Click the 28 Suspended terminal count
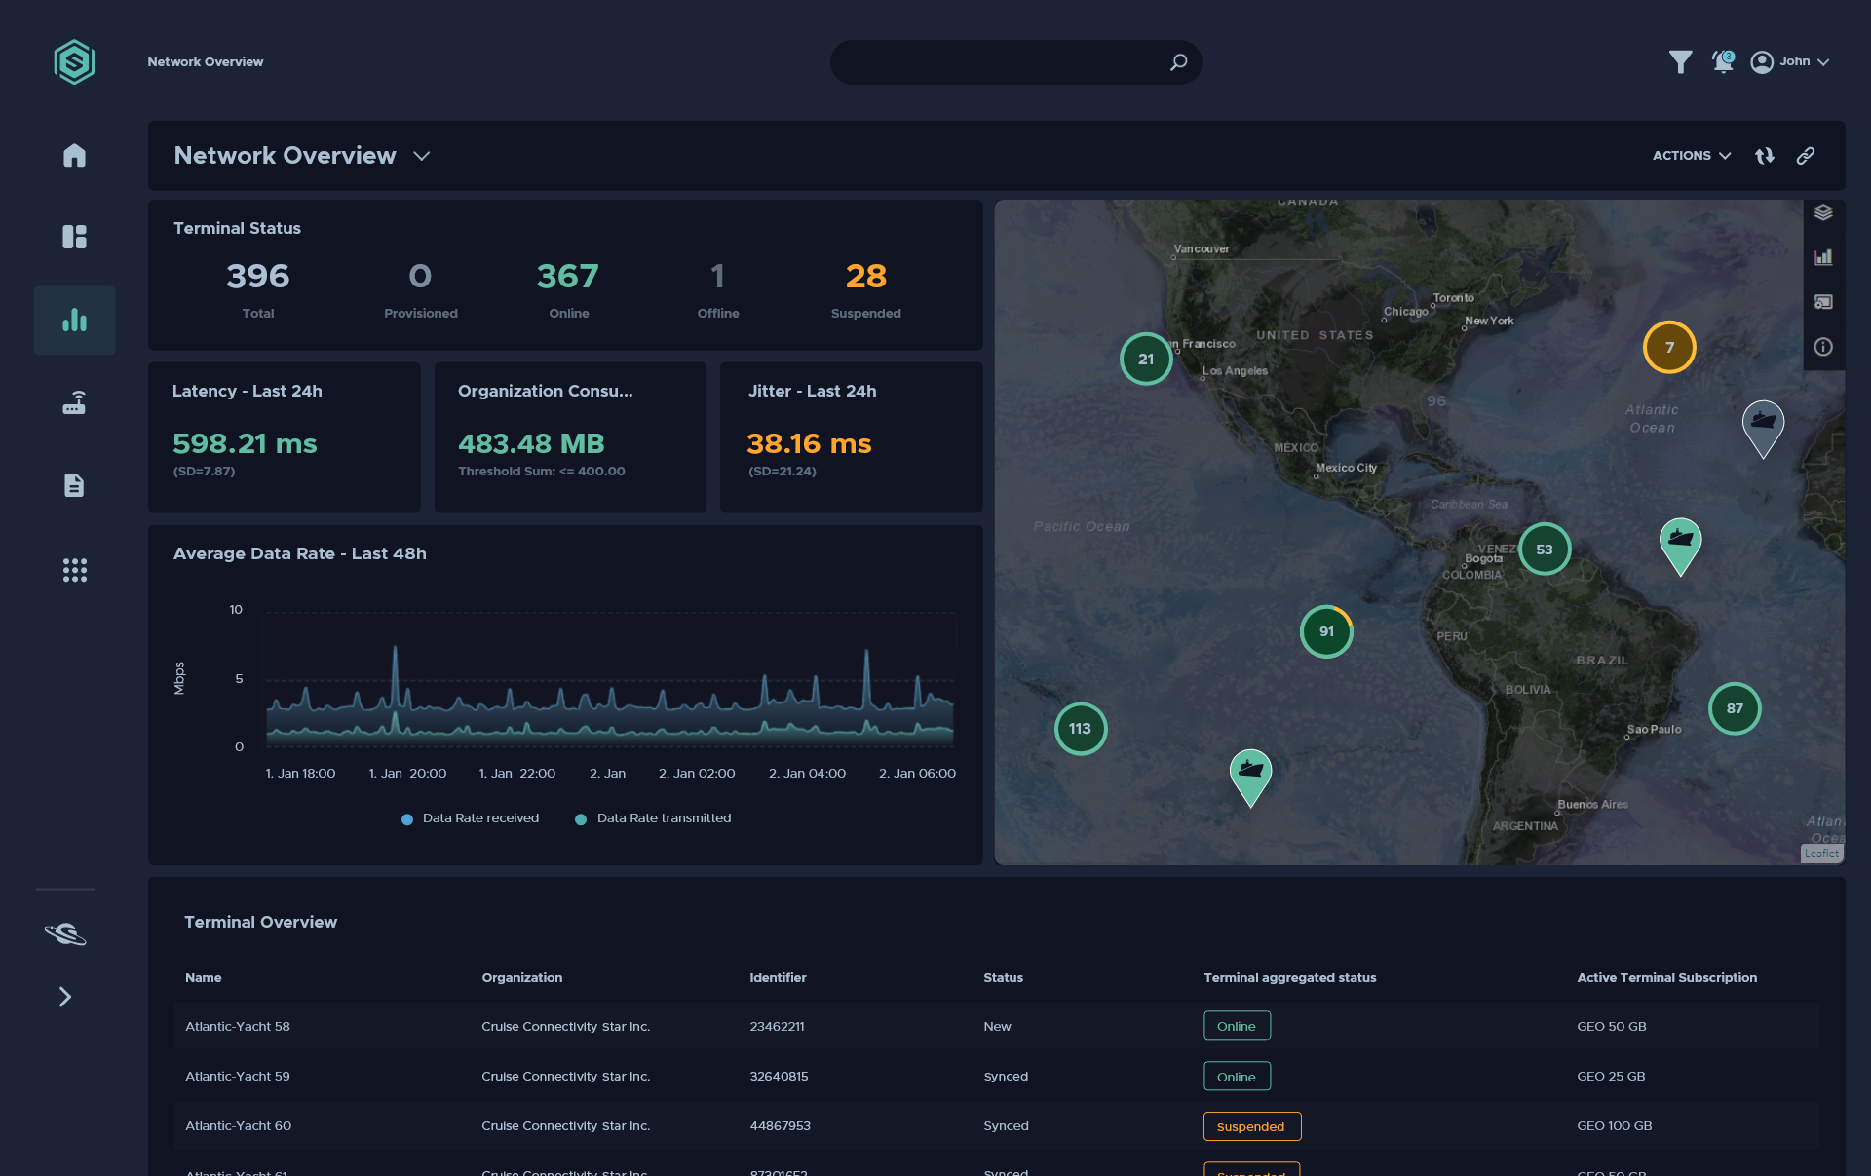The image size is (1871, 1176). 865,277
